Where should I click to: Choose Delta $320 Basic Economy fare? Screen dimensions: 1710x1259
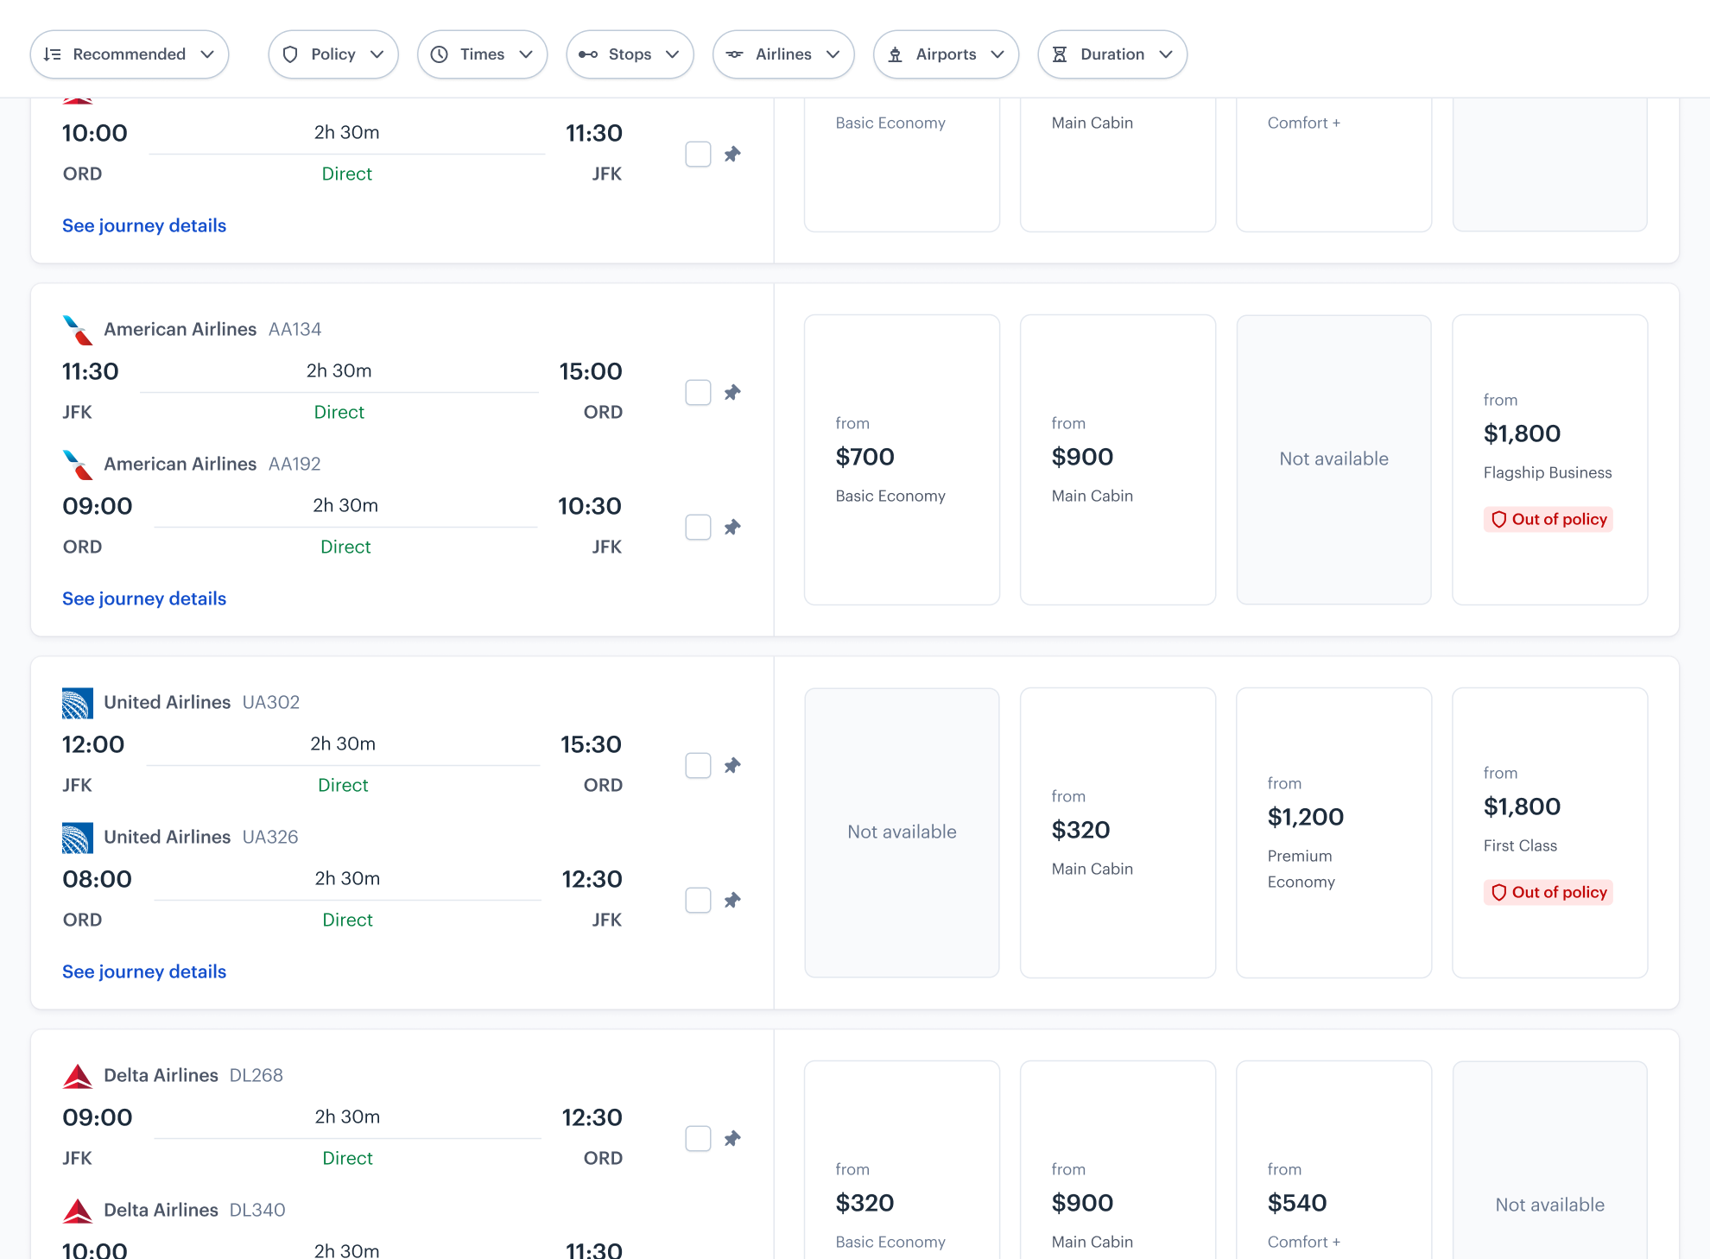[902, 1160]
